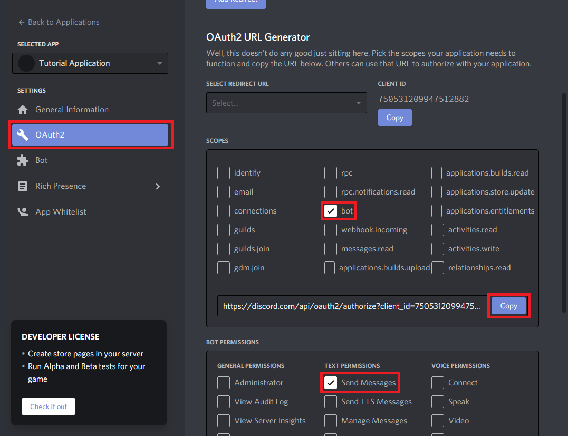The width and height of the screenshot is (568, 436).
Task: Click the General Information home icon
Action: (23, 109)
